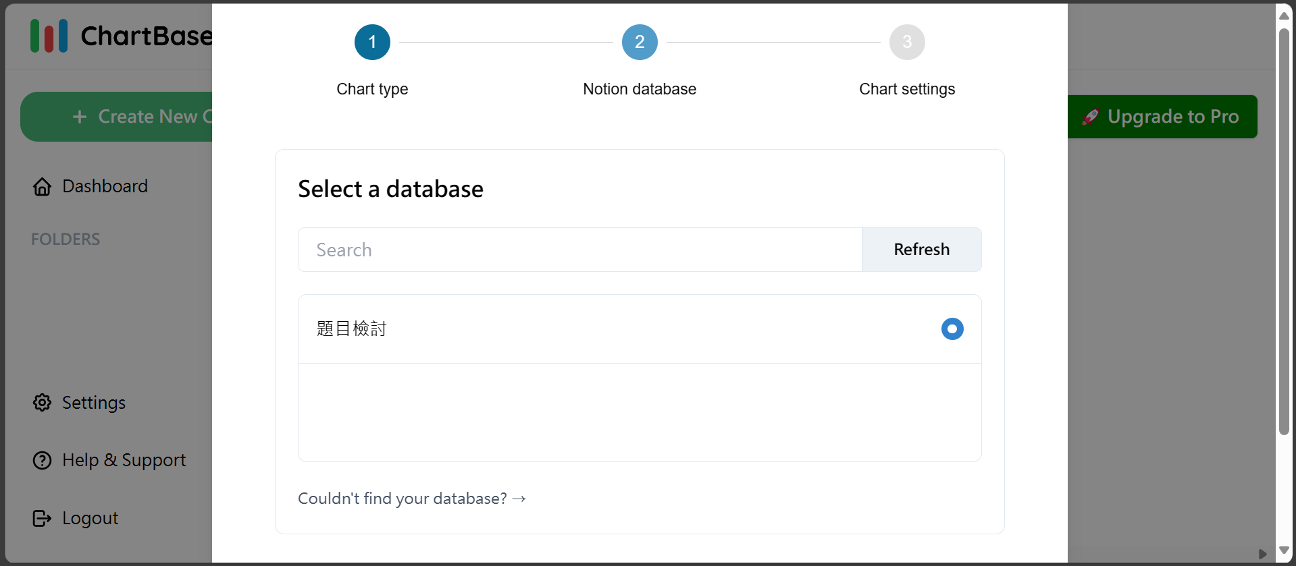Viewport: 1296px width, 566px height.
Task: Open the Couldn't find your database link
Action: tap(412, 499)
